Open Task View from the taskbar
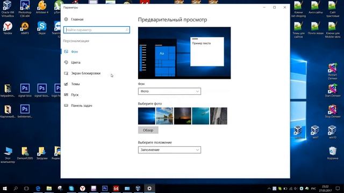This screenshot has width=344, height=193. click(26, 188)
